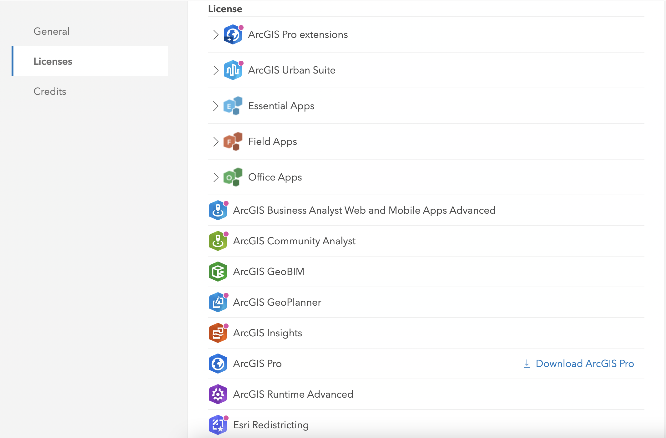Select the Essential Apps label
This screenshot has height=438, width=666.
click(x=281, y=106)
